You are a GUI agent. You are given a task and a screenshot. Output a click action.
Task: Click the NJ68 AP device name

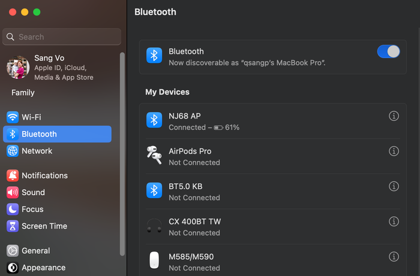(185, 116)
